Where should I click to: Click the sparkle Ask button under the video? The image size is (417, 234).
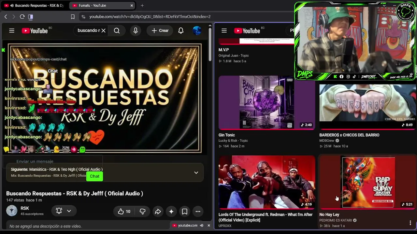tap(171, 212)
